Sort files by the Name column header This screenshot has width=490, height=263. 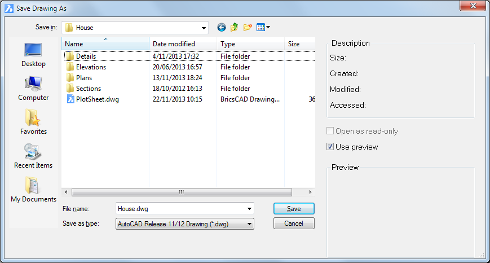(105, 44)
